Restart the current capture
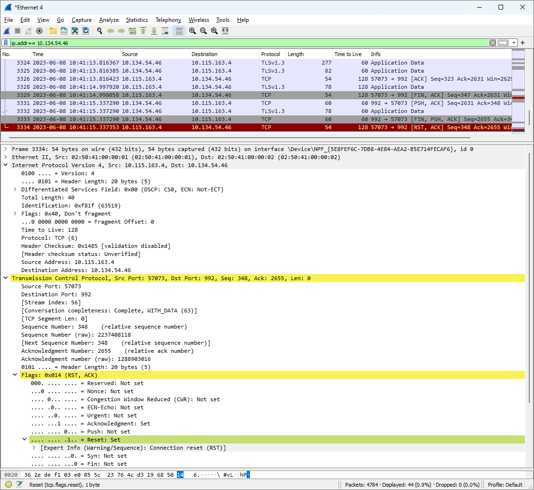Screen dimensions: 534x490 [28, 31]
